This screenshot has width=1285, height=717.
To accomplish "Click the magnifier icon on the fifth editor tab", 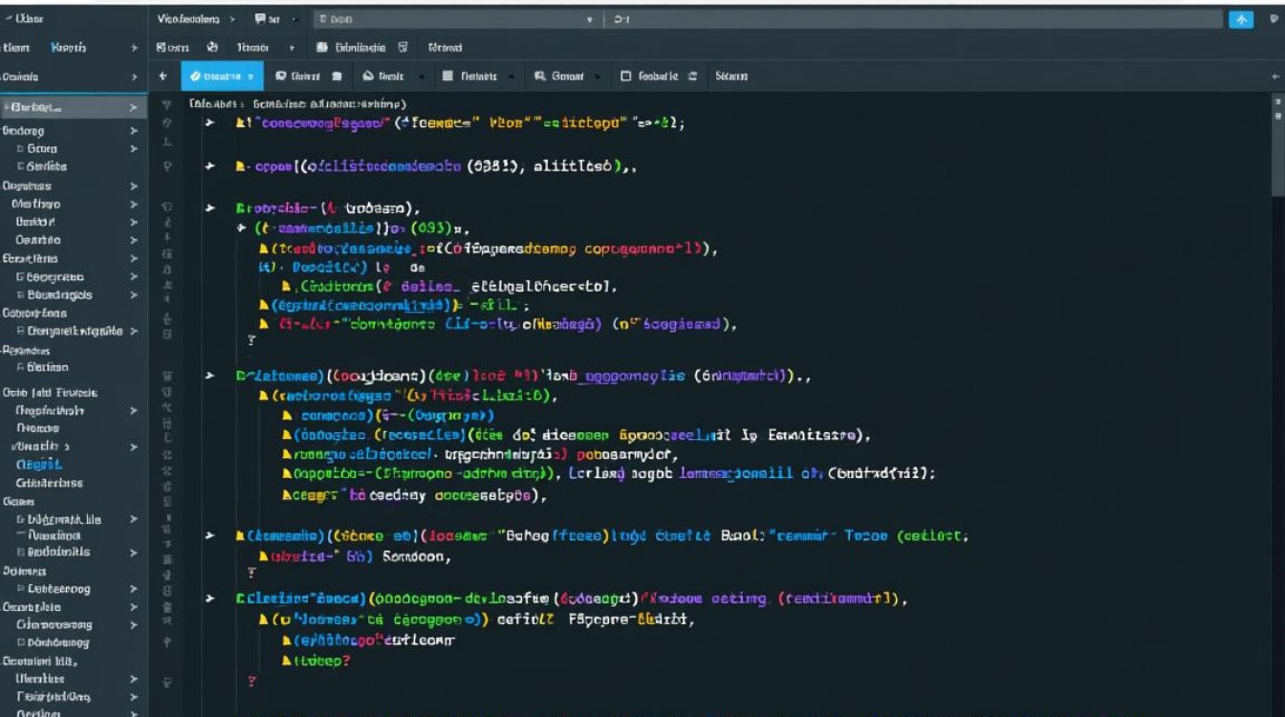I will pyautogui.click(x=539, y=76).
